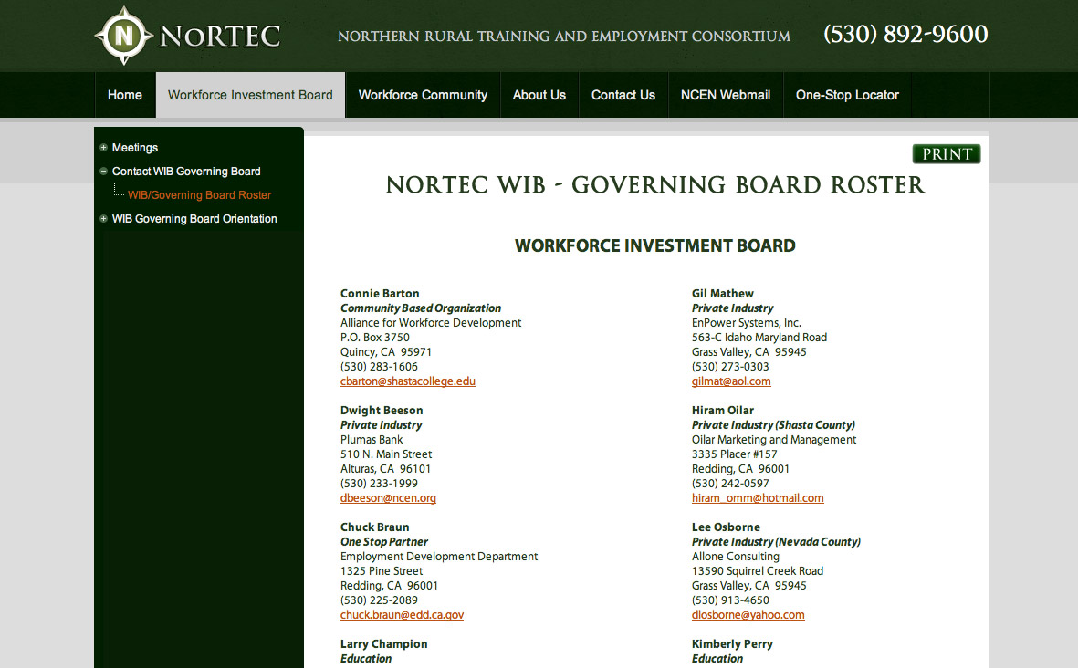1078x668 pixels.
Task: Click One Stop Partner label
Action: [x=383, y=542]
